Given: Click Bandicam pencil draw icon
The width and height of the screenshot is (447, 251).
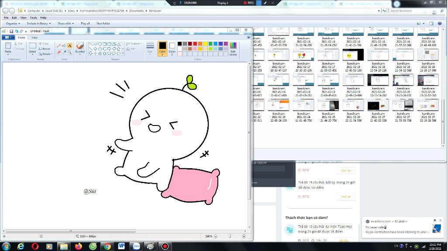Looking at the screenshot, I should click(x=265, y=3).
